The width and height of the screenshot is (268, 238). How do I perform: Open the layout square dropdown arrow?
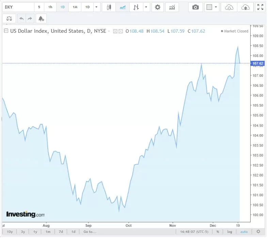pos(216,7)
